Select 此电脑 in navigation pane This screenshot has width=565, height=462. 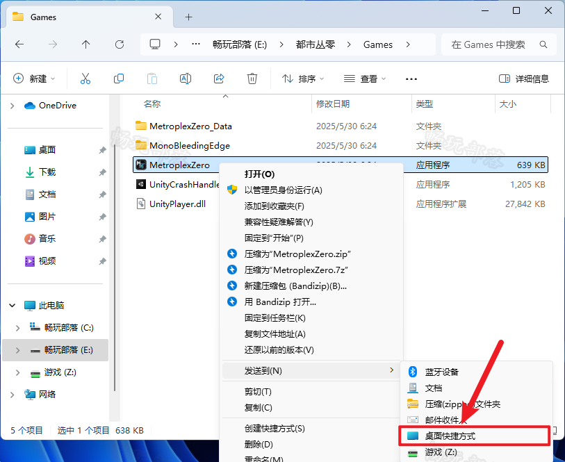coord(44,306)
